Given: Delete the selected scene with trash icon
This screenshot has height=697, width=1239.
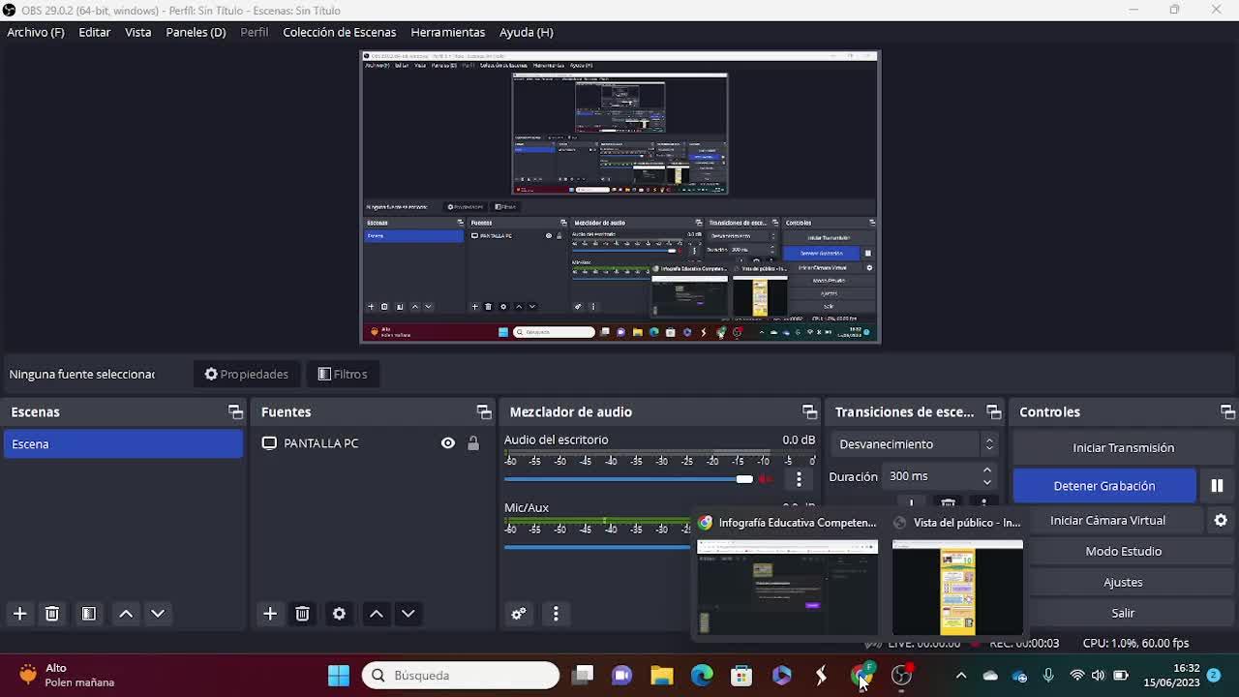Looking at the screenshot, I should pyautogui.click(x=52, y=614).
